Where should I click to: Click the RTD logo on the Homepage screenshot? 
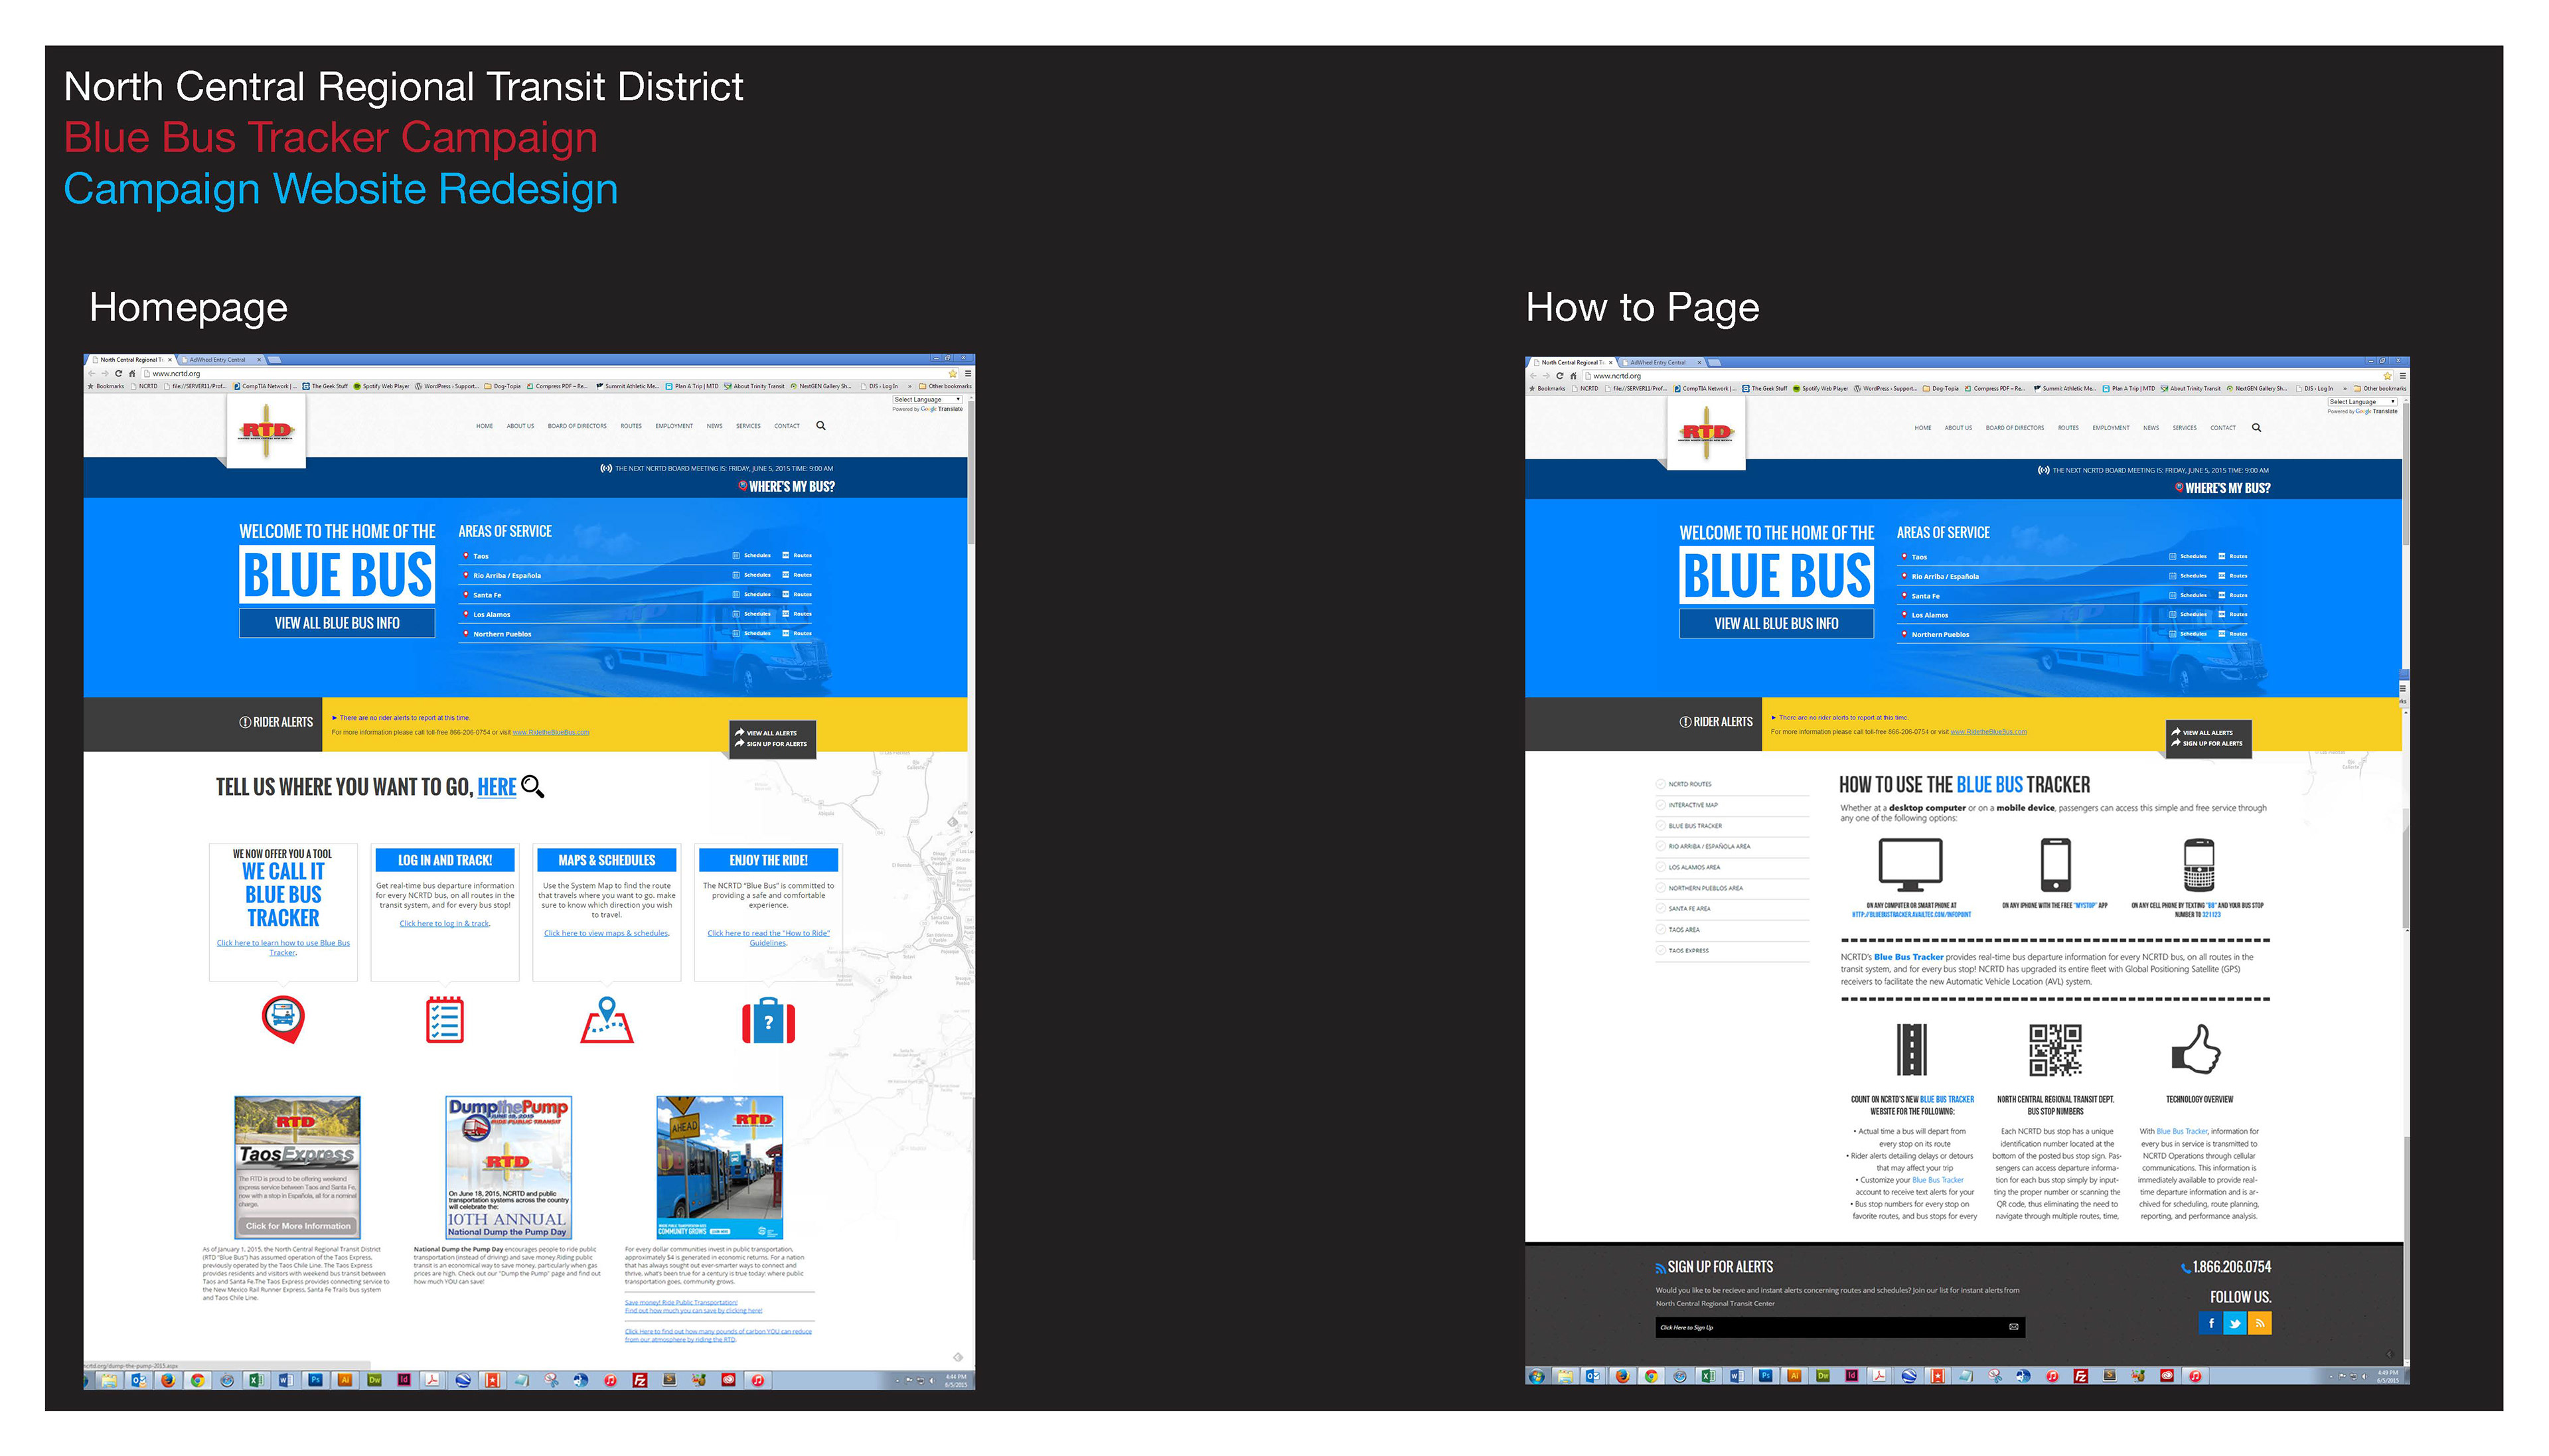(x=266, y=432)
